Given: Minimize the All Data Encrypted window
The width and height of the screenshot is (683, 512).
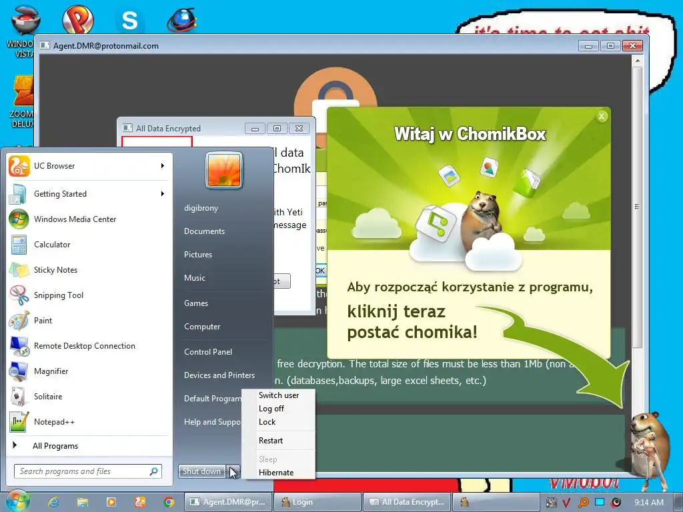Looking at the screenshot, I should 255,129.
